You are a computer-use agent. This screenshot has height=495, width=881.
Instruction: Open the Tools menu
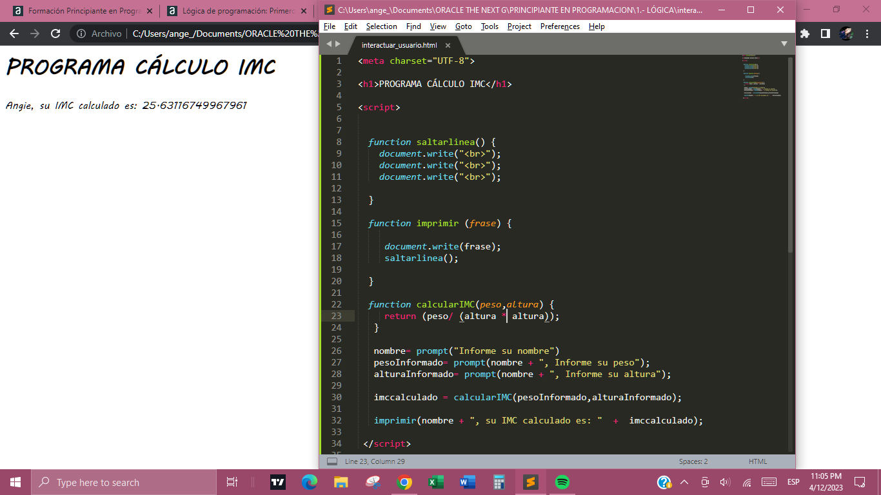tap(490, 26)
